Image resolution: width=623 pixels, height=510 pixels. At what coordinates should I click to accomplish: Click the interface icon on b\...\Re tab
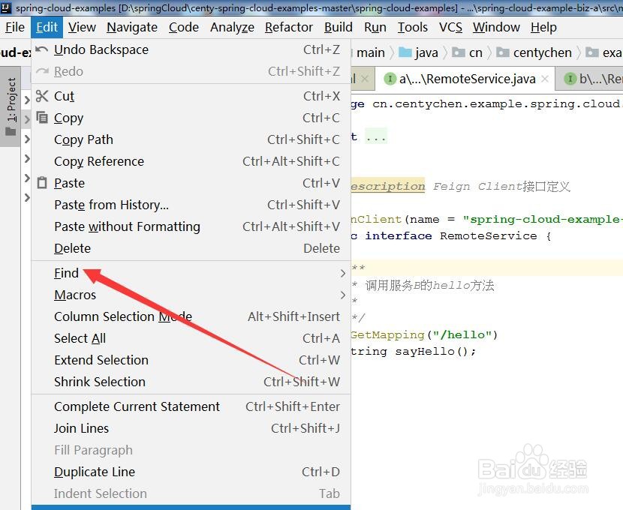570,79
